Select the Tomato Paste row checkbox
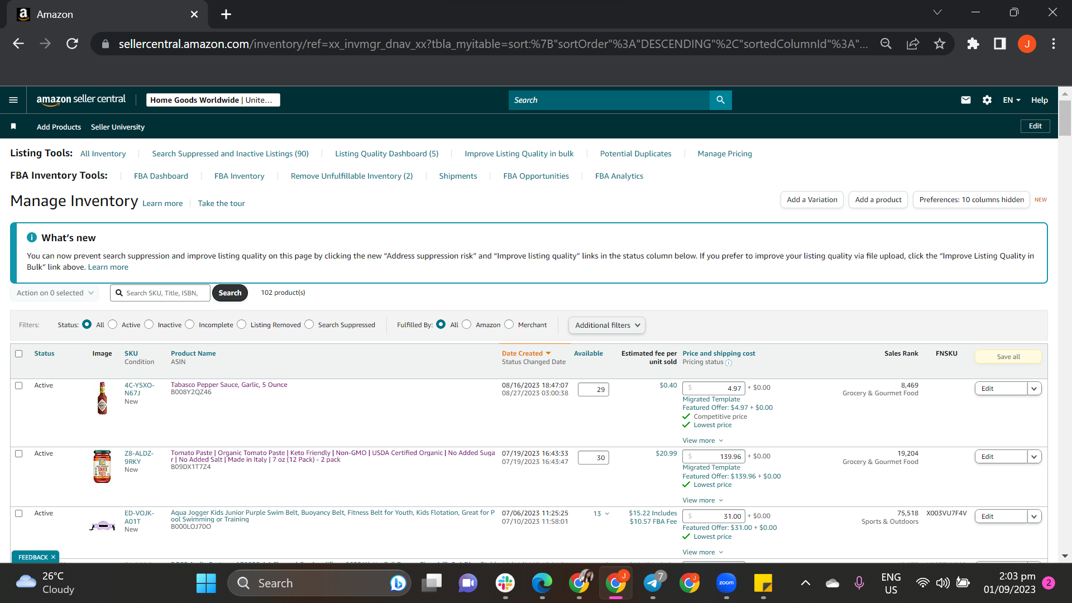This screenshot has width=1072, height=603. (x=19, y=453)
